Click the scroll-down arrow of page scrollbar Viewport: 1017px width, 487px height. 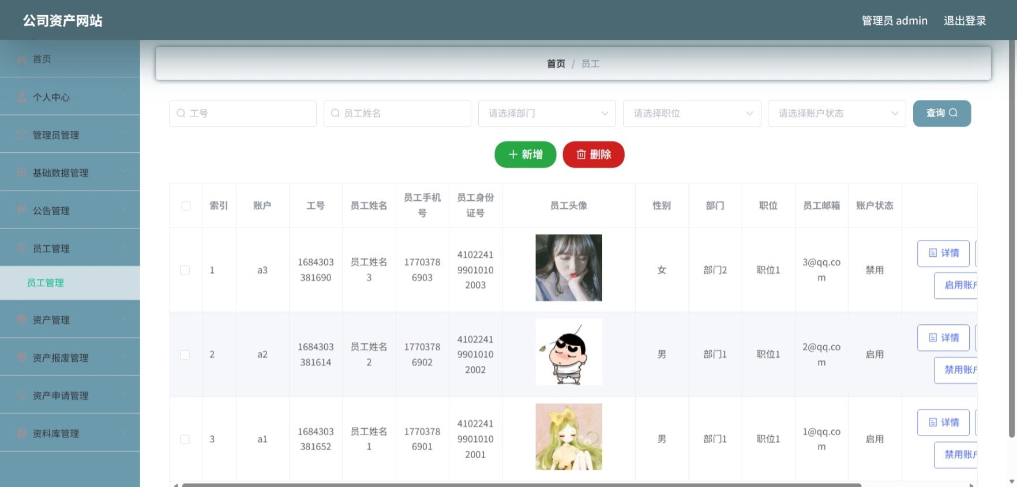1012,481
